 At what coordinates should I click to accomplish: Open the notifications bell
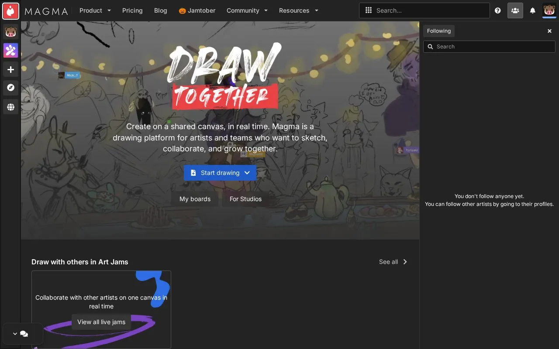[533, 10]
